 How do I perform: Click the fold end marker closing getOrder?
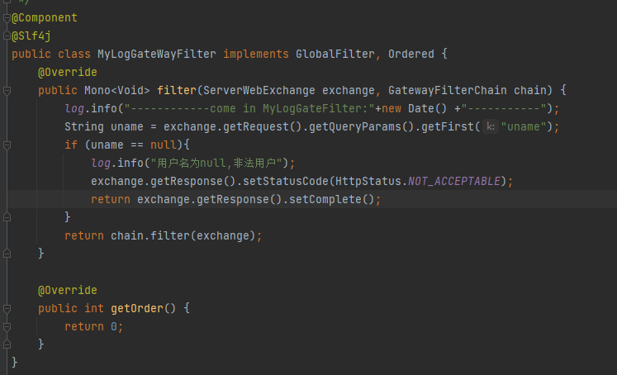point(5,344)
